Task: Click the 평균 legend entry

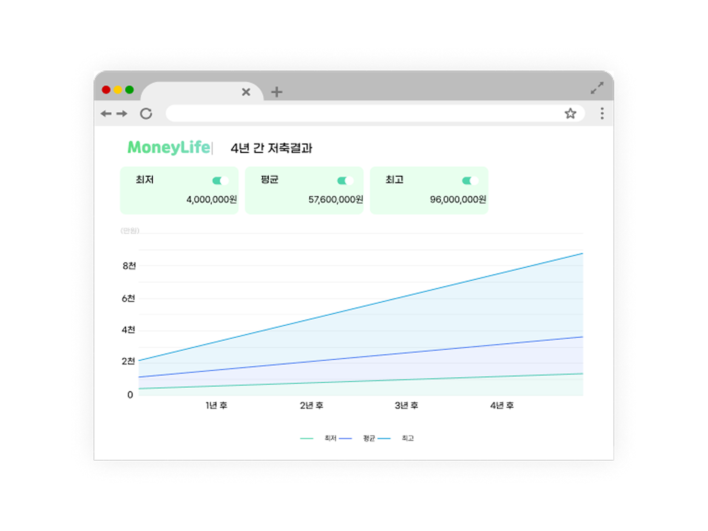Action: [369, 438]
